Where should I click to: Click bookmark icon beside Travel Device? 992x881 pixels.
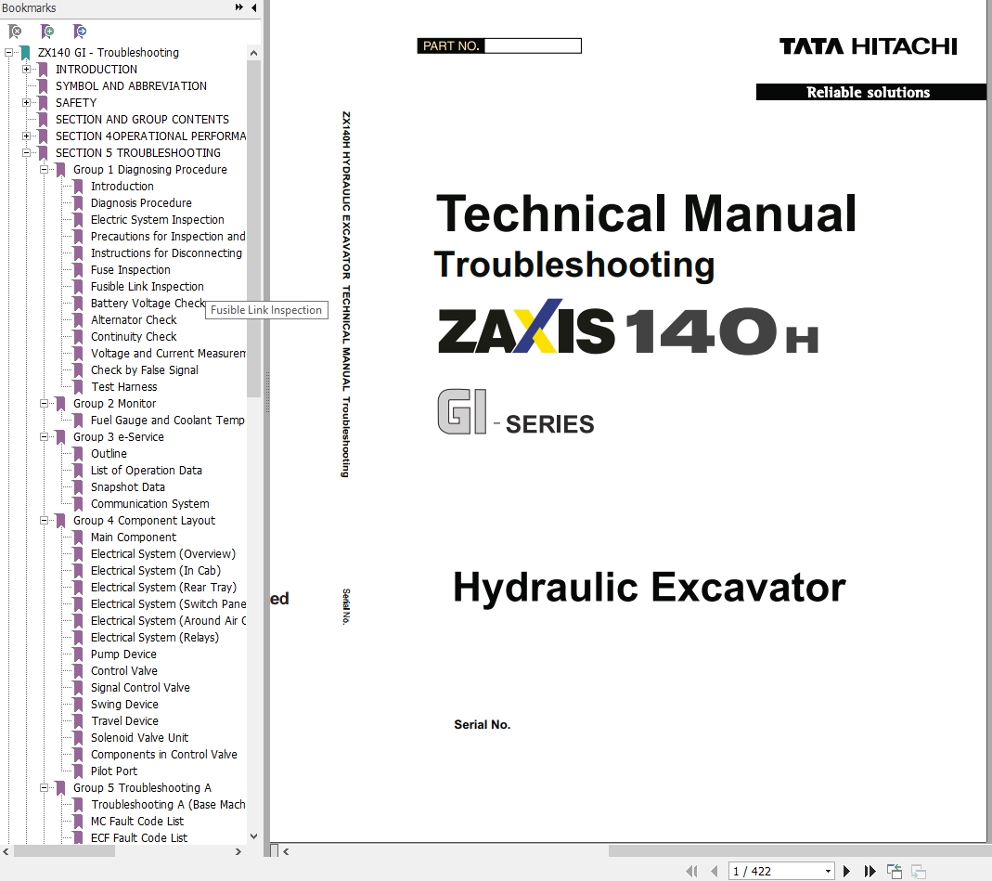click(79, 721)
